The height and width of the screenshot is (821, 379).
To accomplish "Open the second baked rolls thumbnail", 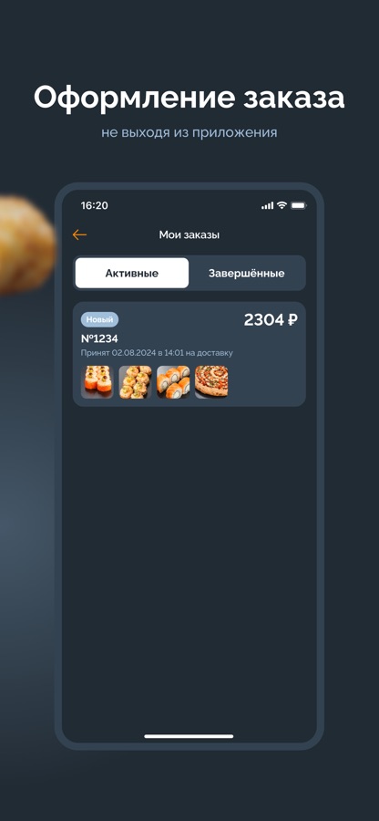I will [135, 382].
